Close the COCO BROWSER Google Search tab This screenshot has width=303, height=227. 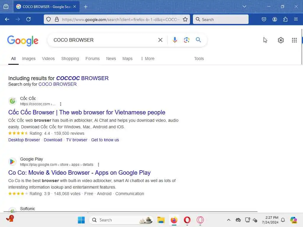pos(75,7)
